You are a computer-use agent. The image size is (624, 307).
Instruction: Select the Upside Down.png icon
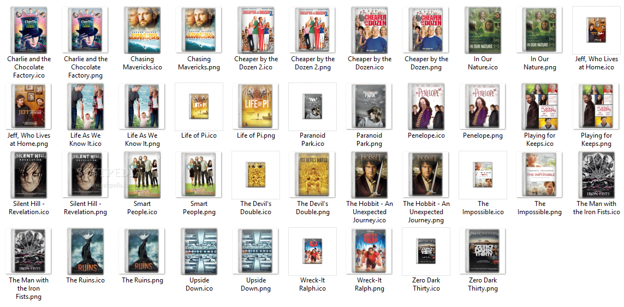click(x=255, y=250)
